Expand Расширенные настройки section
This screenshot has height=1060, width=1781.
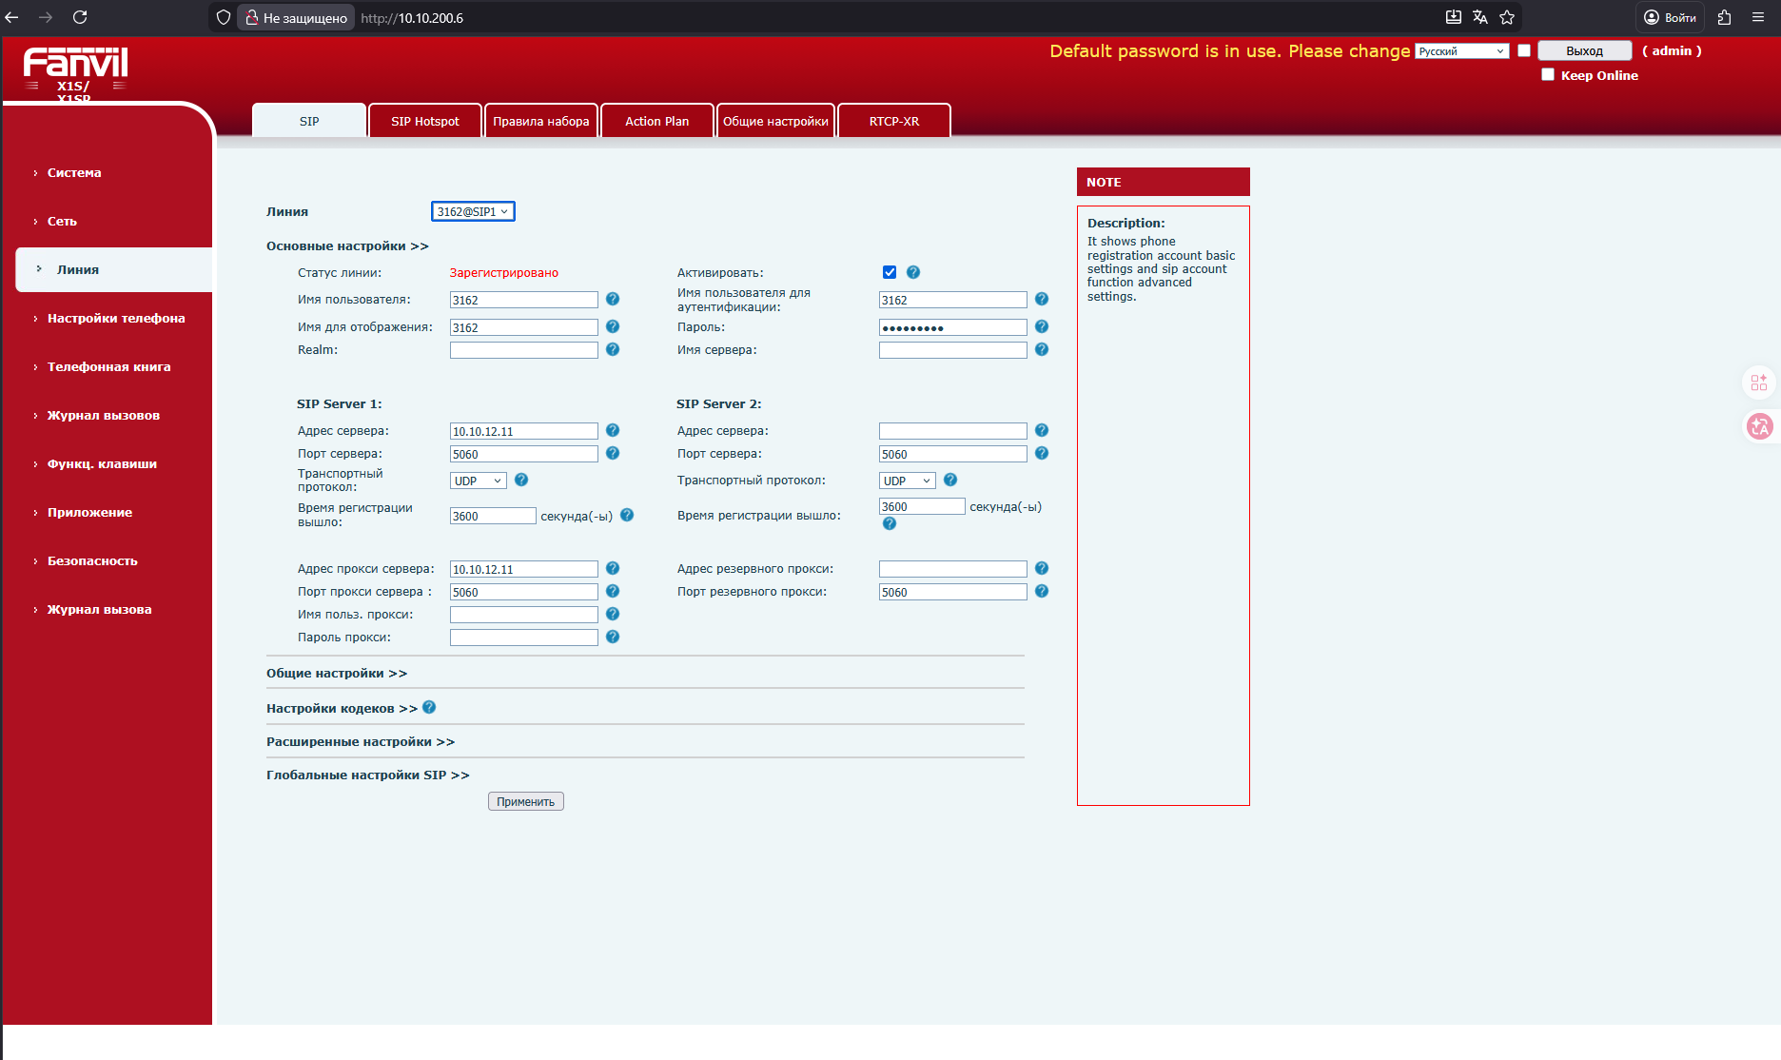tap(360, 741)
